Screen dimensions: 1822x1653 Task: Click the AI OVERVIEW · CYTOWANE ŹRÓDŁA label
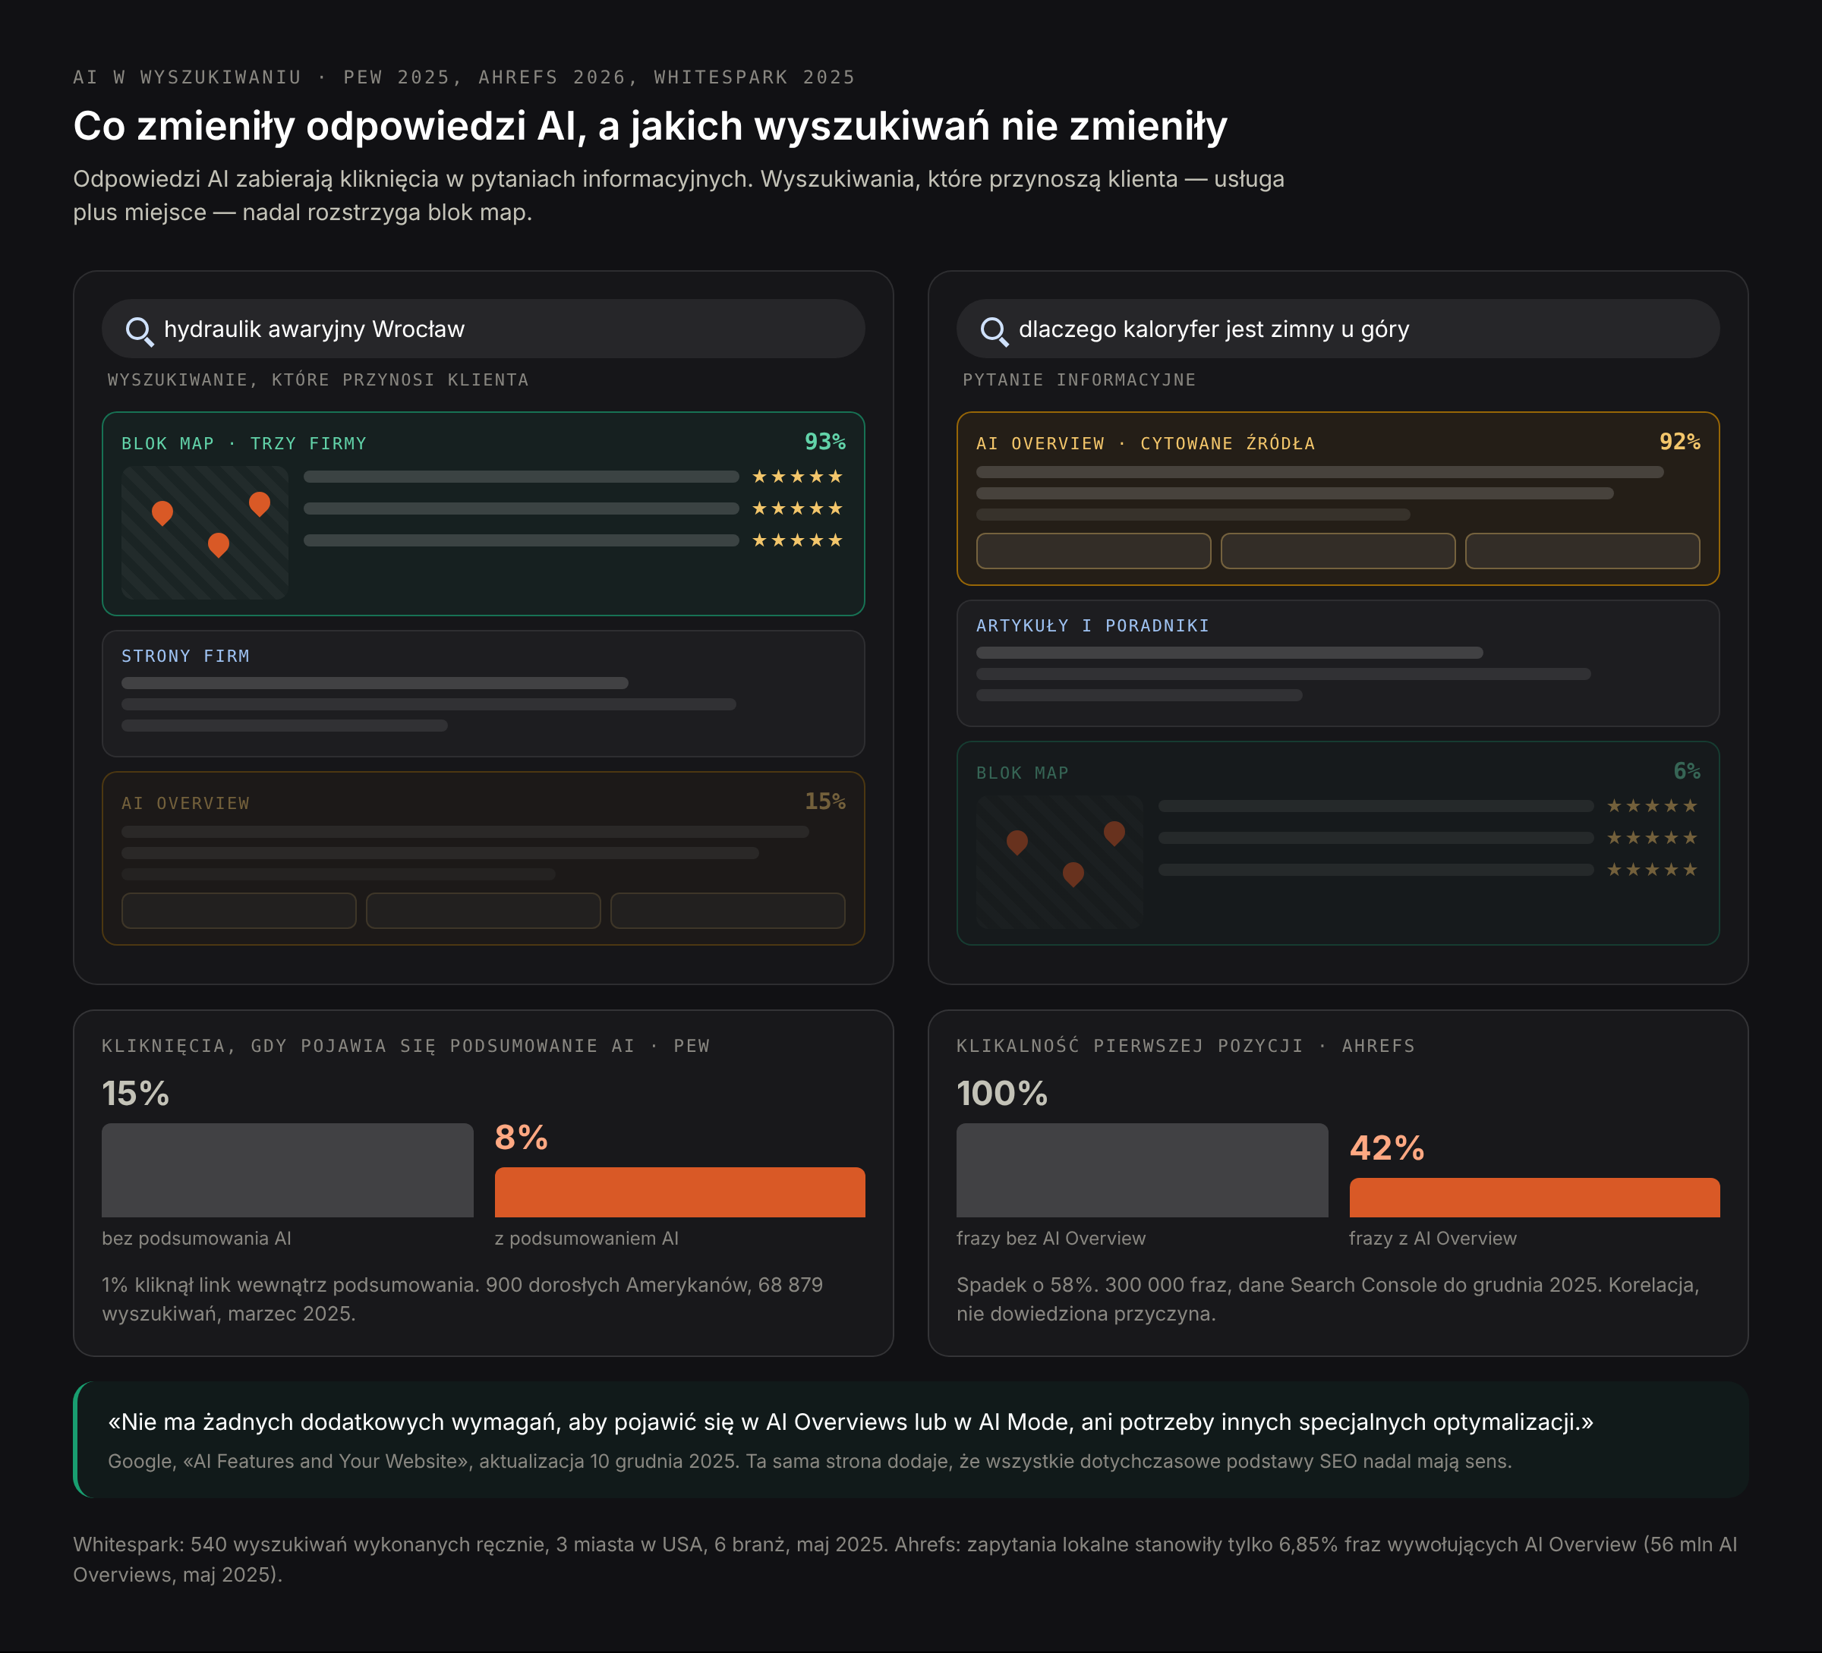point(1145,443)
